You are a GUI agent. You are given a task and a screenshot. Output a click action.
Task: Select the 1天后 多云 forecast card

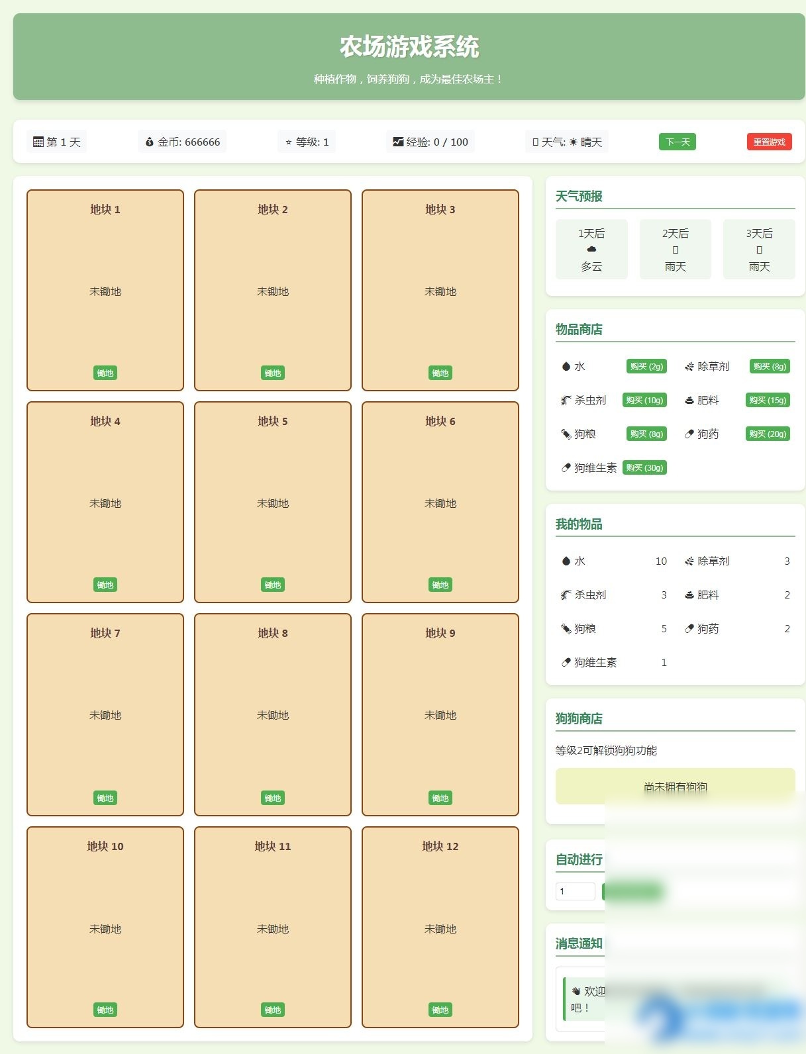coord(591,249)
